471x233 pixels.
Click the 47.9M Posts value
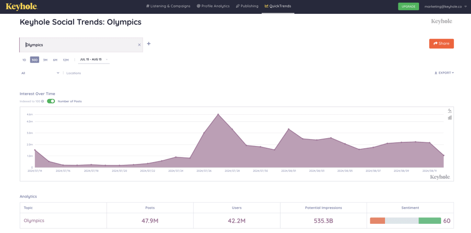pyautogui.click(x=150, y=221)
